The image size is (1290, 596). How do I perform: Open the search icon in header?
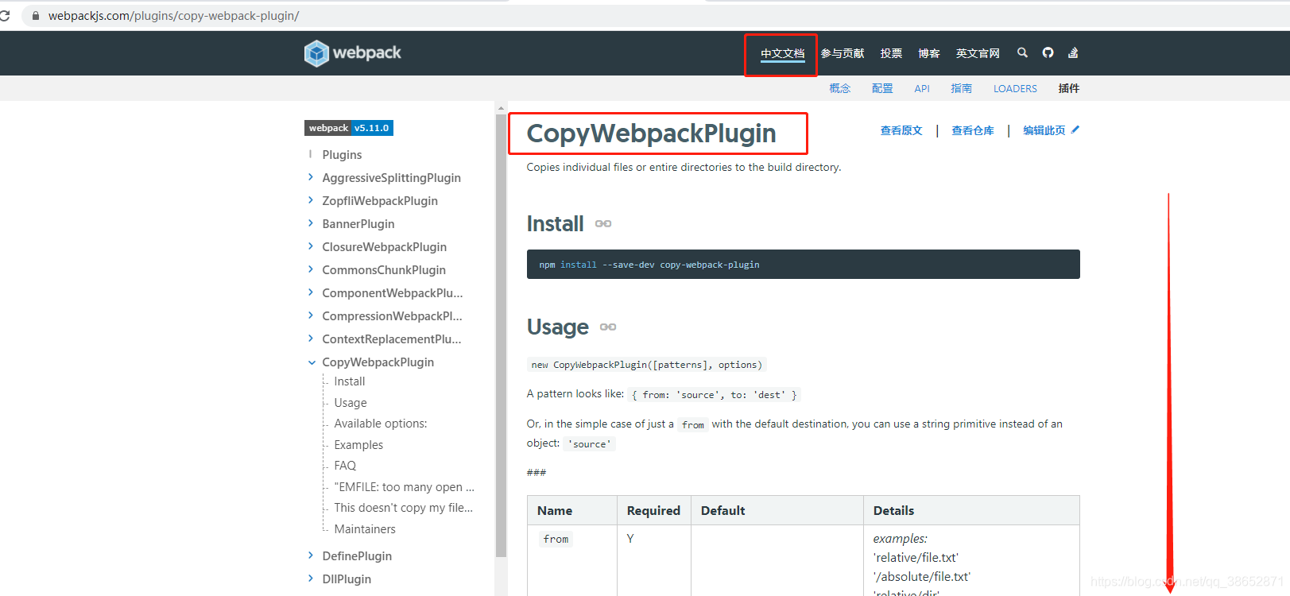coord(1022,52)
